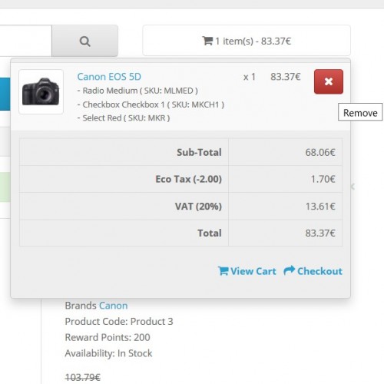Screen dimensions: 384x384
Task: Open View Cart link
Action: [247, 271]
